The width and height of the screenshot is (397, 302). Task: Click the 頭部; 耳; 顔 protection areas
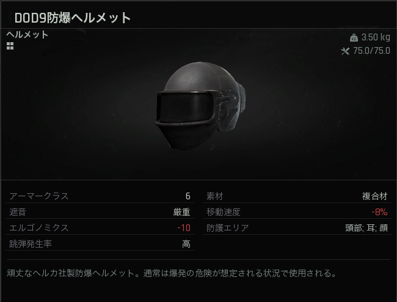[366, 228]
